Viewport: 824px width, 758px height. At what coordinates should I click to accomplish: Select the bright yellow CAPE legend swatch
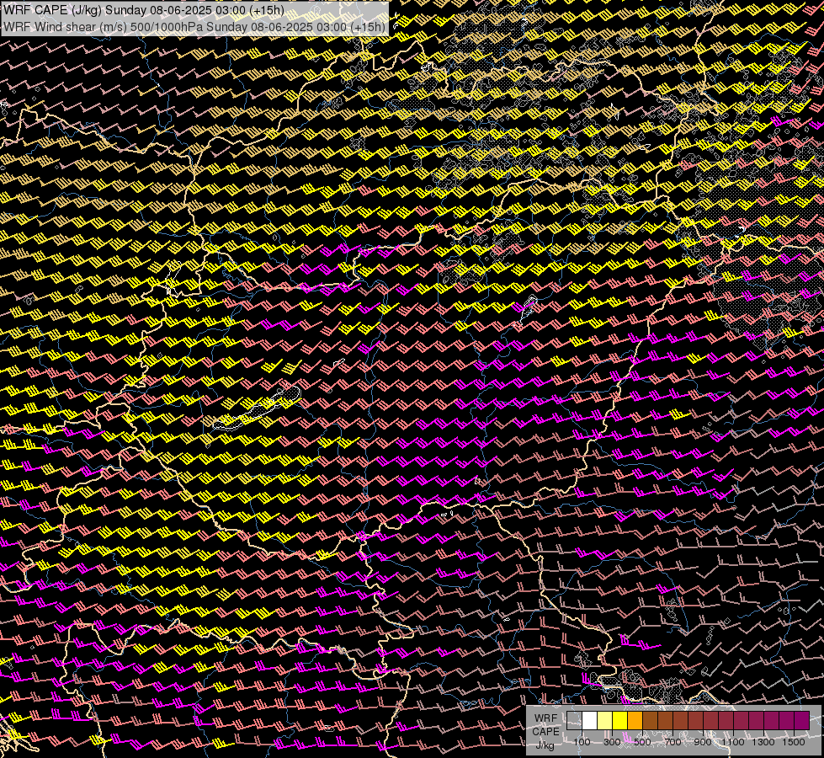[x=620, y=721]
